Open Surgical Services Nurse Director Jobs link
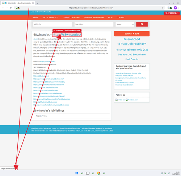Image resolution: width=181 pixels, height=176 pixels. click(x=128, y=73)
